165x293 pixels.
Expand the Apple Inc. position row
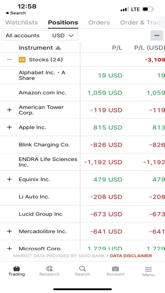(9, 127)
